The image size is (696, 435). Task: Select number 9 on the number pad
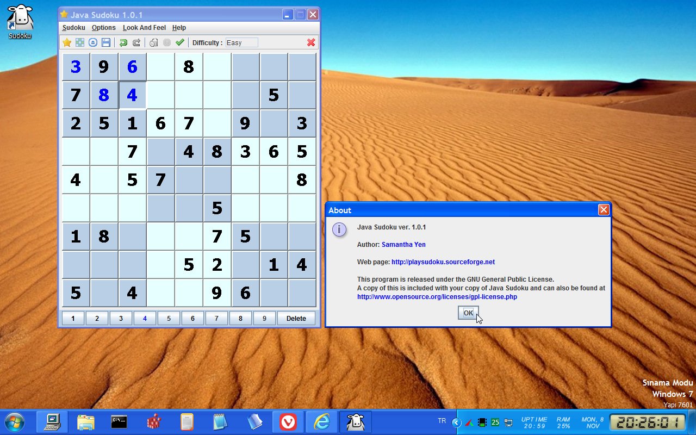point(264,318)
